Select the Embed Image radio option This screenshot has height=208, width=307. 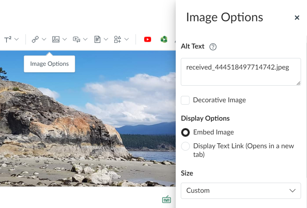click(x=186, y=132)
